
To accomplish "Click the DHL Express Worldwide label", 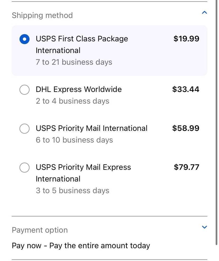I will [x=79, y=89].
